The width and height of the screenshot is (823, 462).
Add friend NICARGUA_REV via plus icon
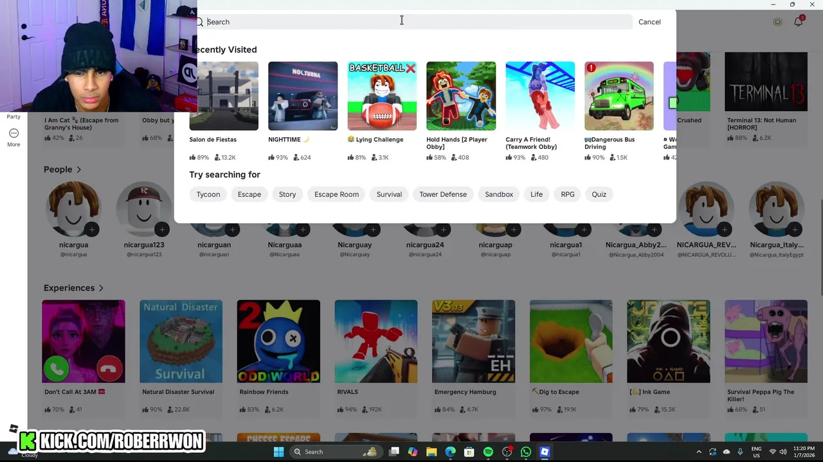coord(725,229)
